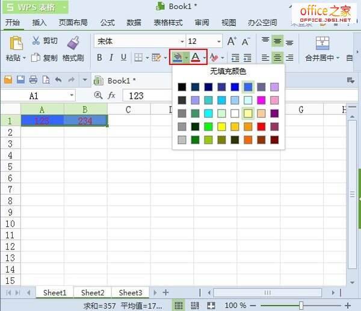Toggle align text right
The image size is (361, 311).
tap(289, 58)
